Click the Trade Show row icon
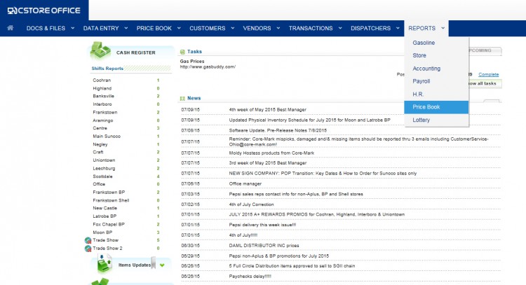Image resolution: width=526 pixels, height=285 pixels. click(88, 240)
